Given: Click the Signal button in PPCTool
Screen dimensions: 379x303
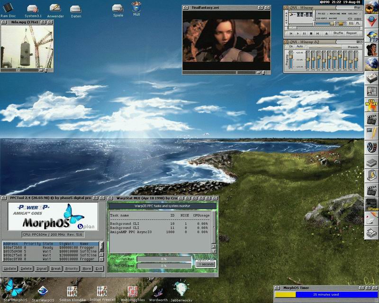Looking at the screenshot, I should point(41,269).
